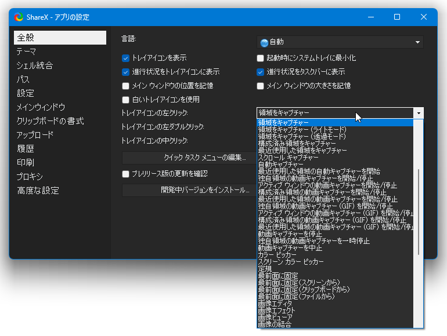Select スクロール キャプチャー option
This screenshot has width=447, height=336.
(x=335, y=158)
